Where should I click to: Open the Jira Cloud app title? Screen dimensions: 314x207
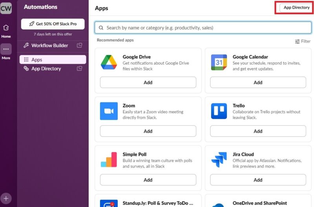(243, 154)
